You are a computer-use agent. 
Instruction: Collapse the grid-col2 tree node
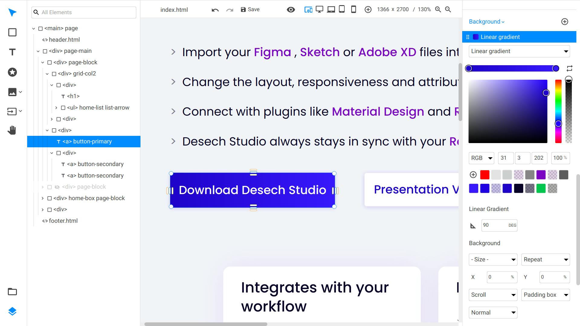[x=47, y=73]
